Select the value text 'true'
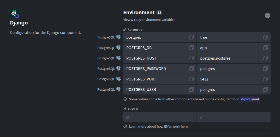 pos(204,37)
